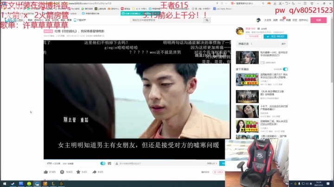Open Steam icon in taskbar

[x=13, y=184]
